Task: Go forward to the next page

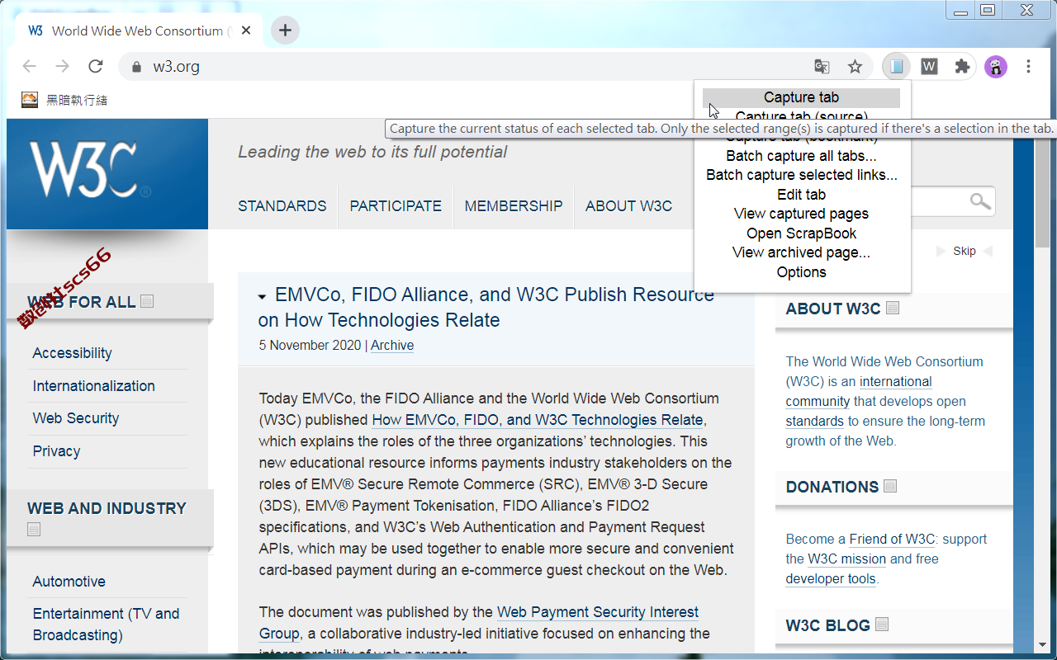Action: tap(63, 67)
